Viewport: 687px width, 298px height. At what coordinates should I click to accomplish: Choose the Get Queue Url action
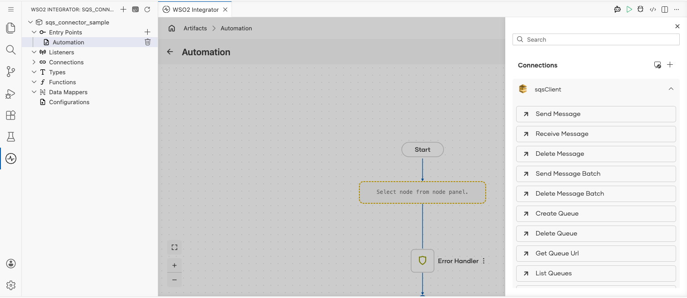596,254
